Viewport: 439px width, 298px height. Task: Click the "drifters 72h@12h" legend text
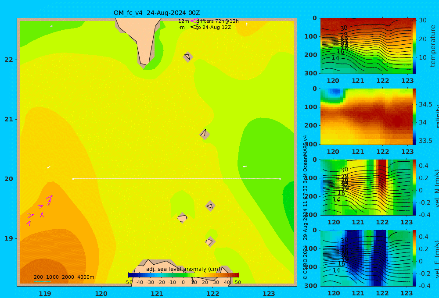coord(218,21)
